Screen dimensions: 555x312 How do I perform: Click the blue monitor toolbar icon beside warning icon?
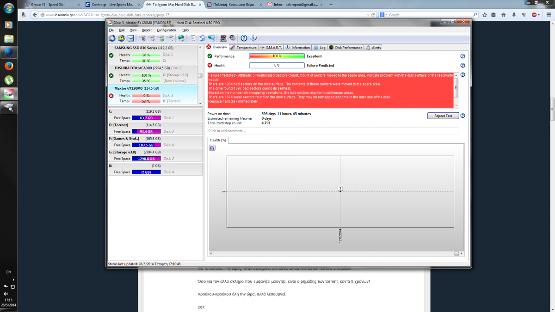pos(130,38)
